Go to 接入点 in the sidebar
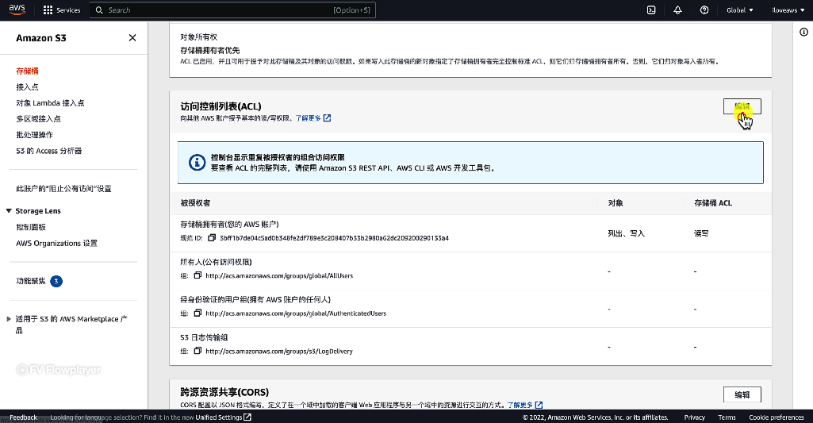The image size is (813, 423). point(27,87)
